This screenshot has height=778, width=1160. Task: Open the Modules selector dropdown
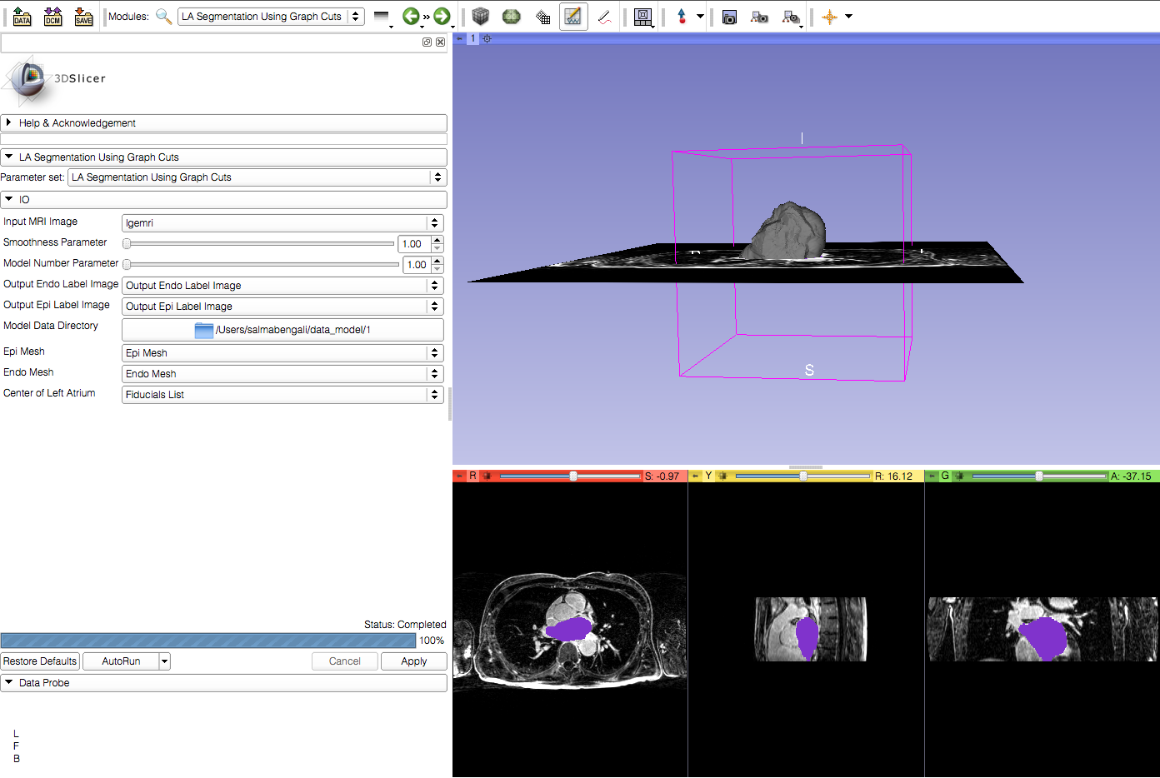point(271,17)
